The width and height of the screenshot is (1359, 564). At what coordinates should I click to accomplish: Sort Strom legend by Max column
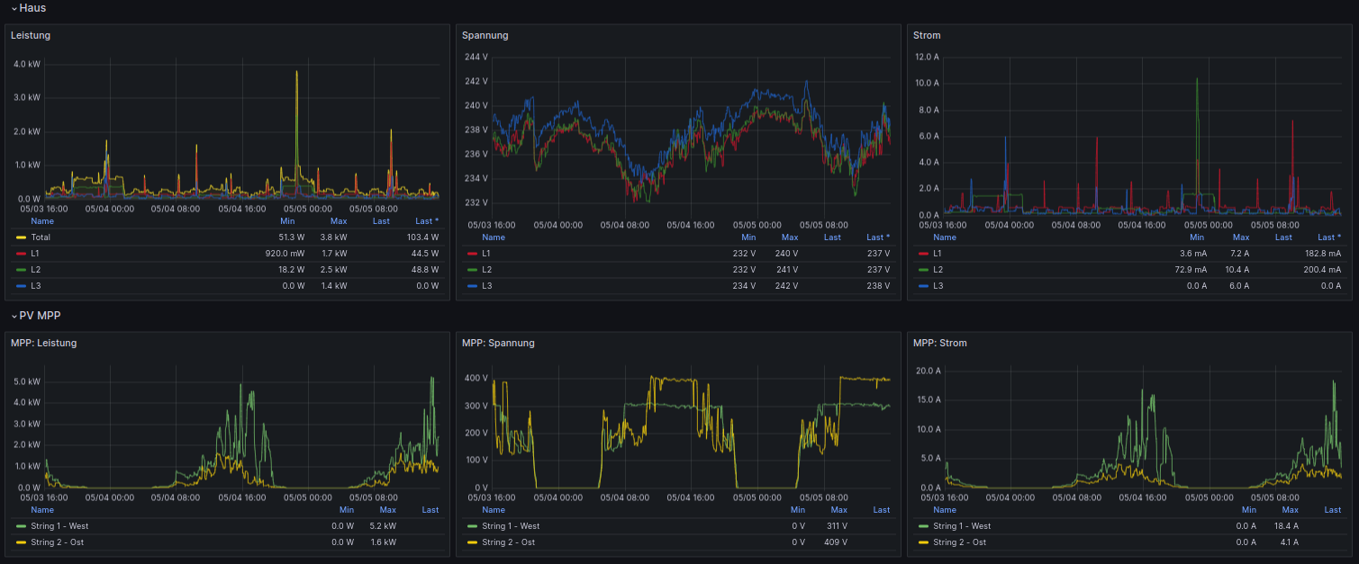click(x=1240, y=237)
